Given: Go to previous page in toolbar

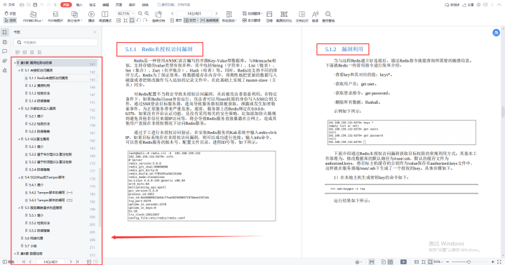Looking at the screenshot, I should click(x=173, y=13).
